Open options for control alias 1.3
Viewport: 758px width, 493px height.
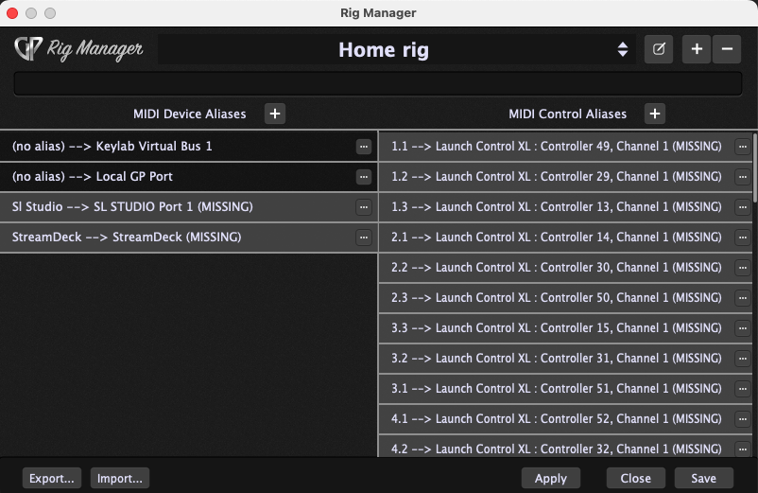tap(743, 207)
